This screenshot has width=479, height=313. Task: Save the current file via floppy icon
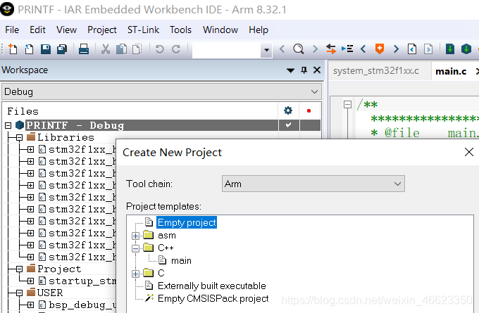click(x=46, y=49)
